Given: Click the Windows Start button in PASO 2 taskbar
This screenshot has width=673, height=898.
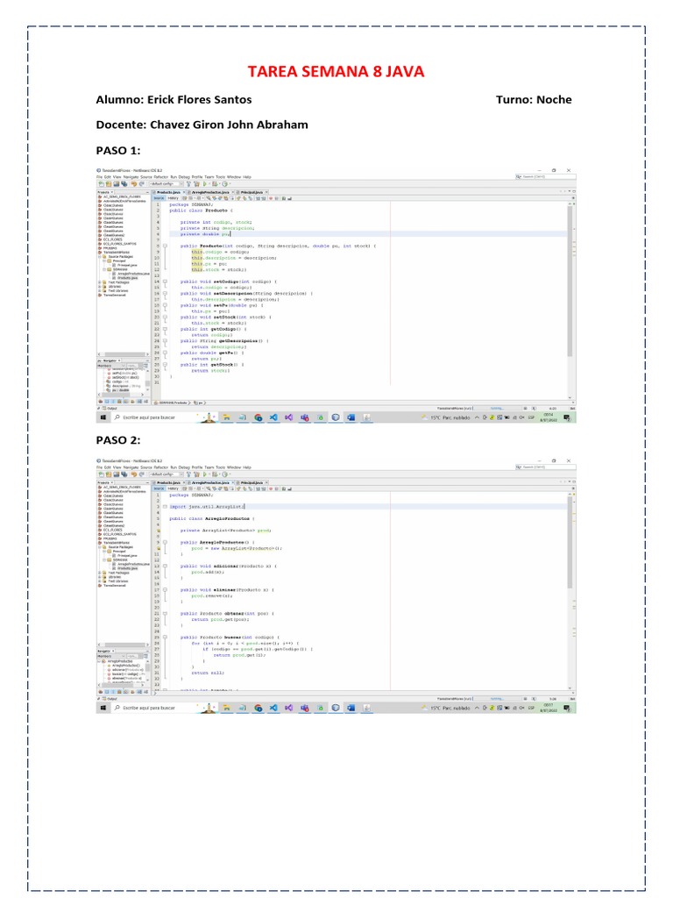Looking at the screenshot, I should 103,708.
